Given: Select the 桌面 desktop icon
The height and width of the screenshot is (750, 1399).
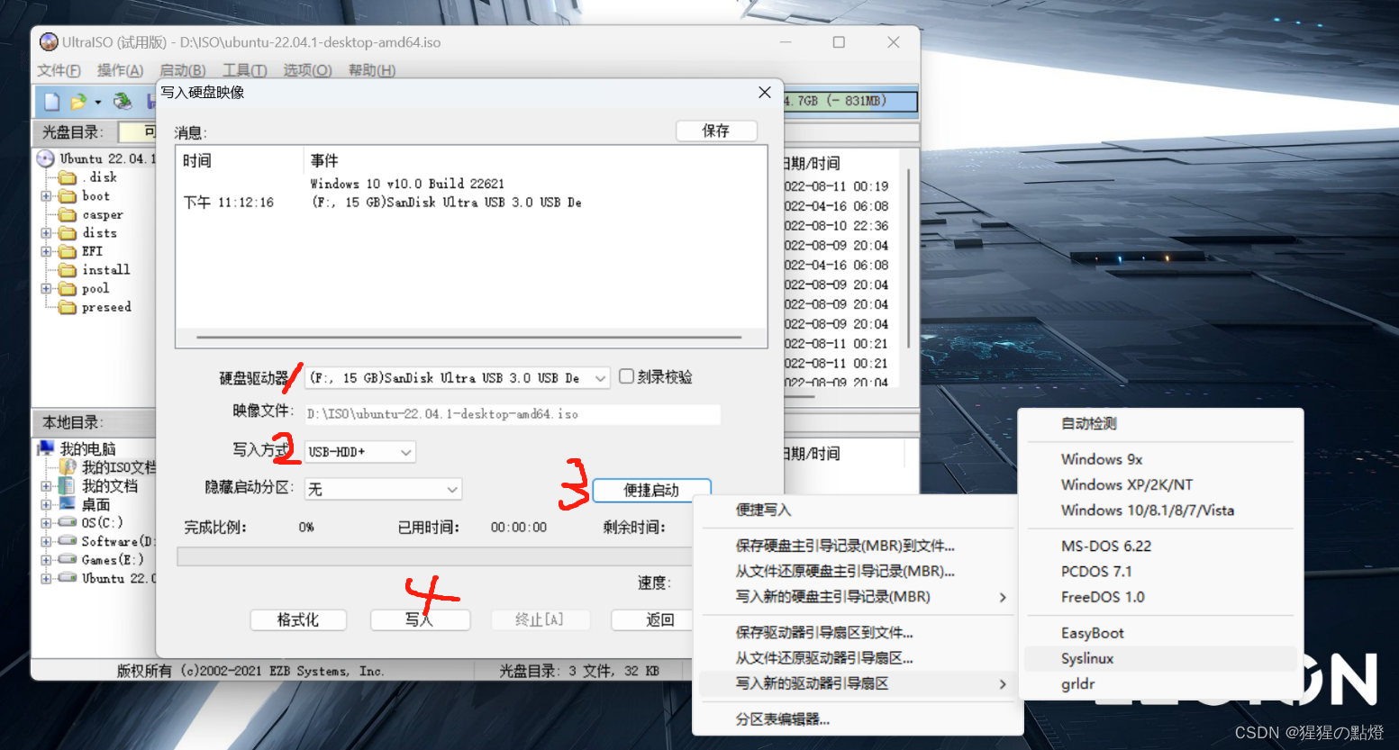Looking at the screenshot, I should [68, 503].
